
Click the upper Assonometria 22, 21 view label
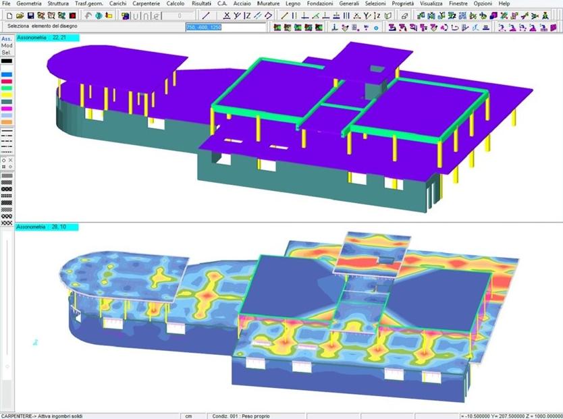48,38
